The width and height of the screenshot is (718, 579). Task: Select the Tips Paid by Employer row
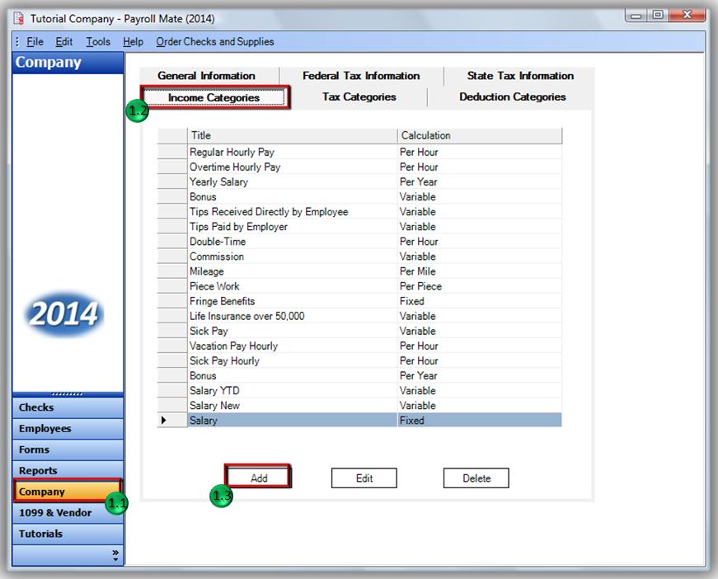point(359,226)
